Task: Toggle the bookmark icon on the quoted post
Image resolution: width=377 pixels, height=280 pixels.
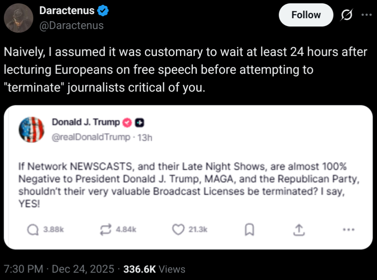Action: (x=249, y=229)
